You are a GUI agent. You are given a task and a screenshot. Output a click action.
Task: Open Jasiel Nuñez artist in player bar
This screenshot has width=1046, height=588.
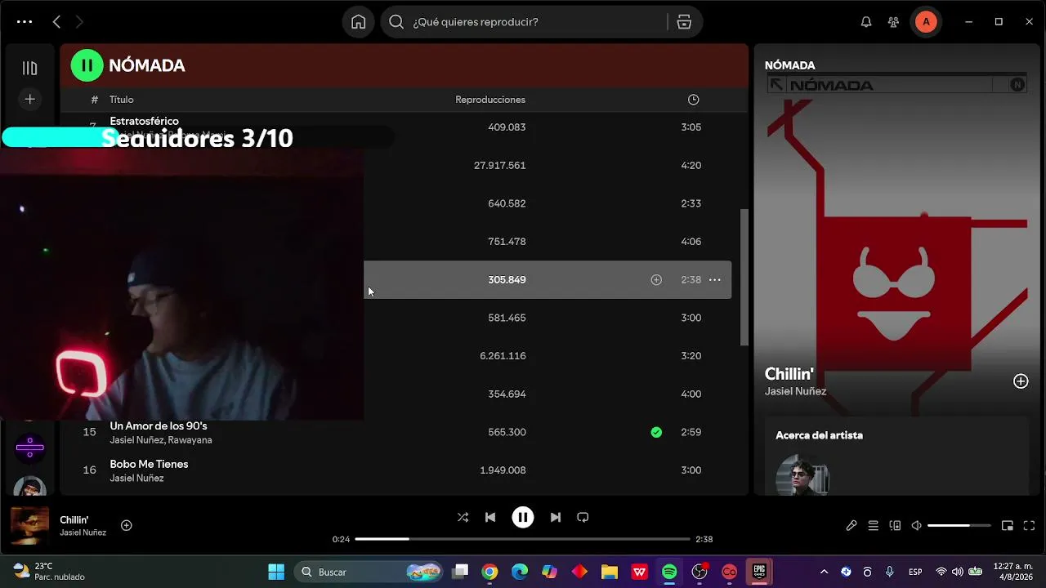83,532
